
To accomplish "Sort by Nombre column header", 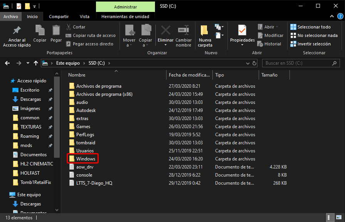I will [x=116, y=75].
